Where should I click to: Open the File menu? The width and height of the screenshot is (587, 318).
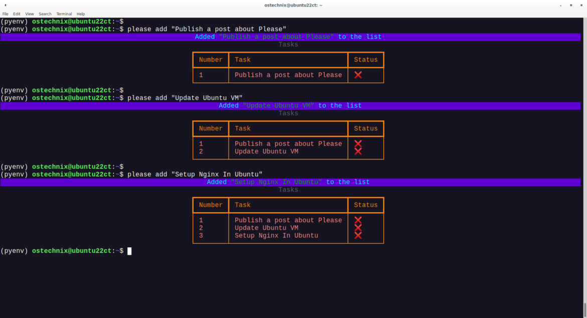point(5,14)
